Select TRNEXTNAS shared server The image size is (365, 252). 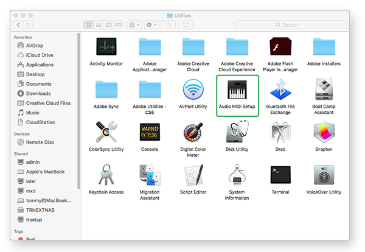pos(44,210)
